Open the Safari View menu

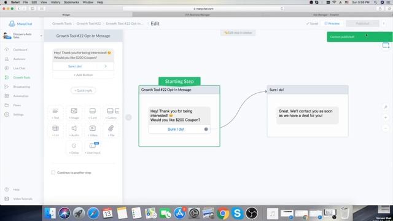click(44, 2)
